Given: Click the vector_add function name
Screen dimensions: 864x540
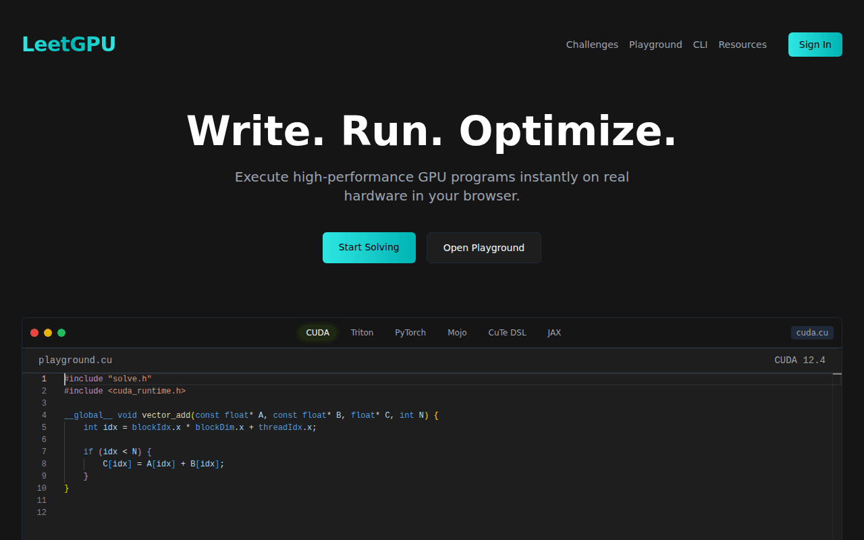Looking at the screenshot, I should (x=166, y=416).
